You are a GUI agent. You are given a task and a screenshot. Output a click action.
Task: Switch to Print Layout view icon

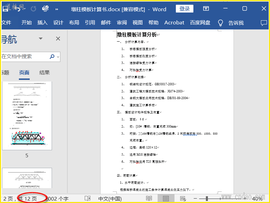tap(166, 199)
